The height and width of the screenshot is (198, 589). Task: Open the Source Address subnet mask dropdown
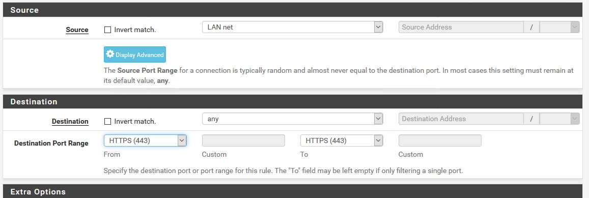(559, 27)
